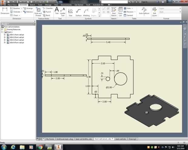Screen dimensions: 188x150
Task: Select VIEW2:front wall.ipt in browser
Action: [x=17, y=37]
